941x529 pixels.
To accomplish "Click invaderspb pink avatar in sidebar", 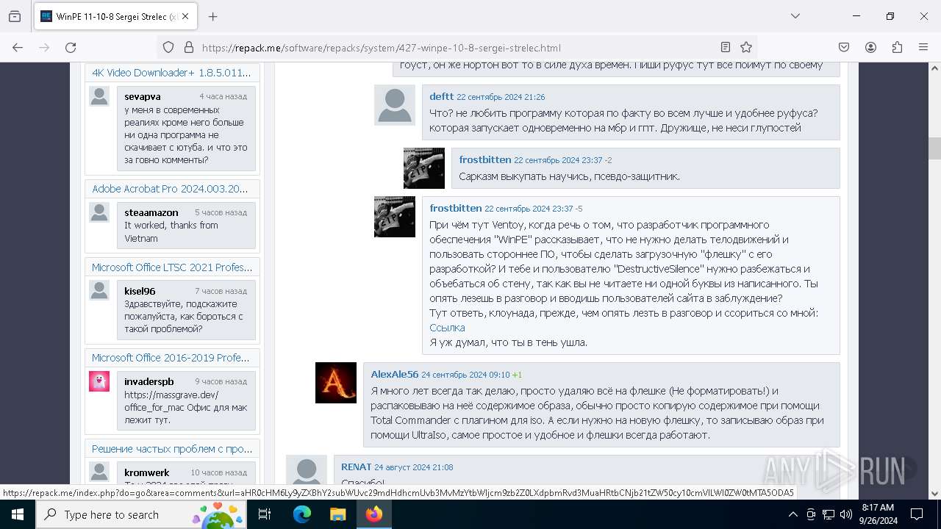I will (x=99, y=381).
